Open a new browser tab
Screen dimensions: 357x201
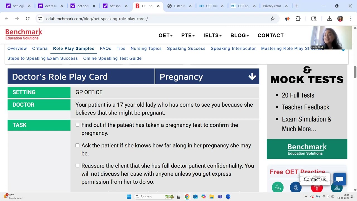[297, 6]
